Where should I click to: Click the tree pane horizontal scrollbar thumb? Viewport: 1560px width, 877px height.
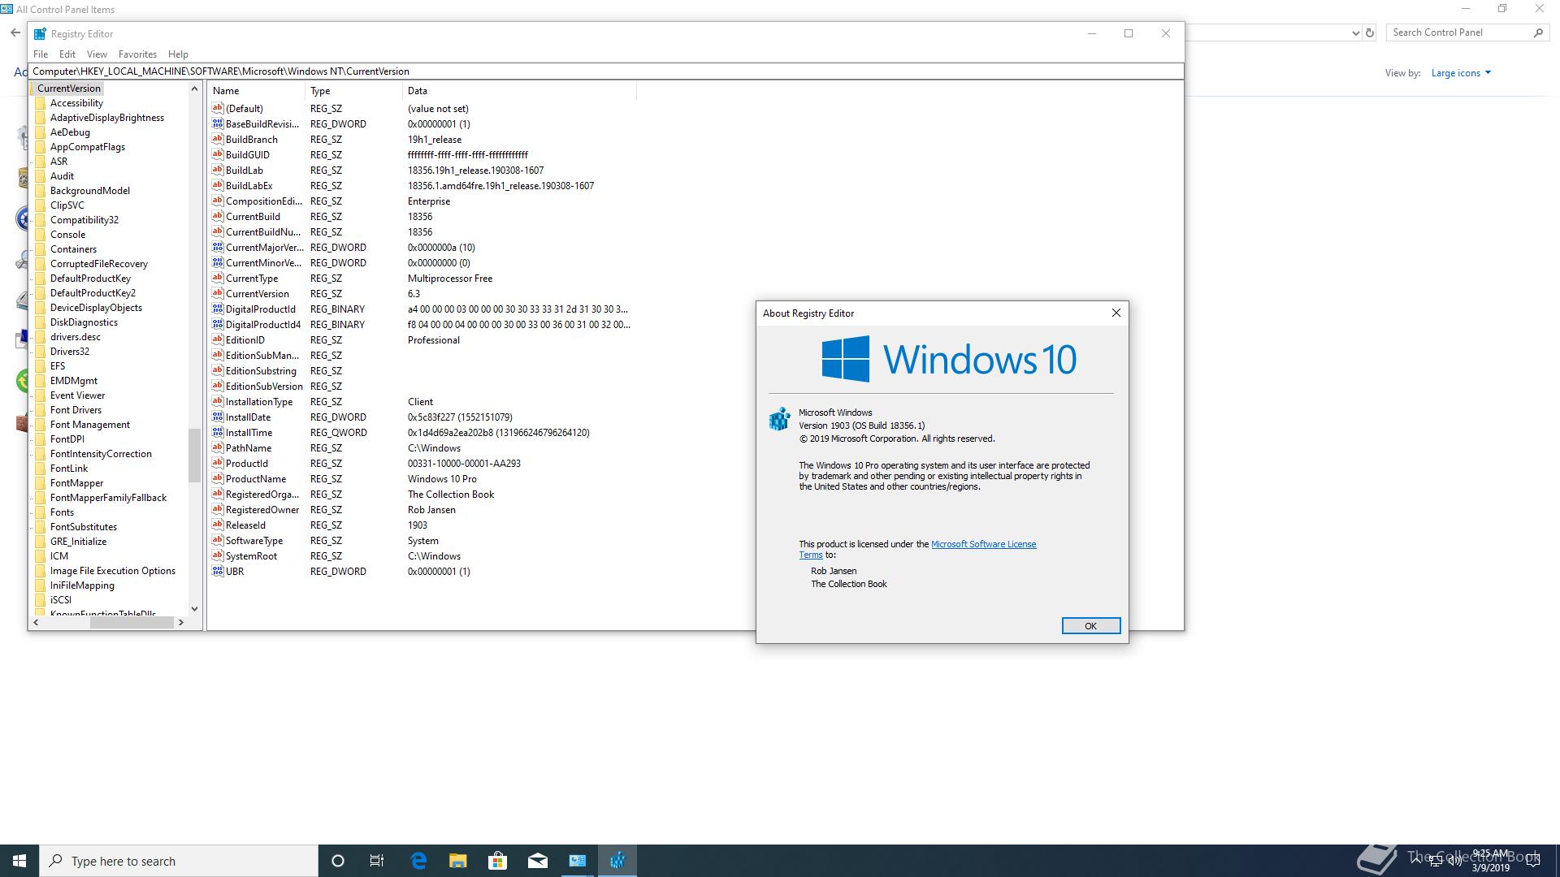tap(132, 623)
